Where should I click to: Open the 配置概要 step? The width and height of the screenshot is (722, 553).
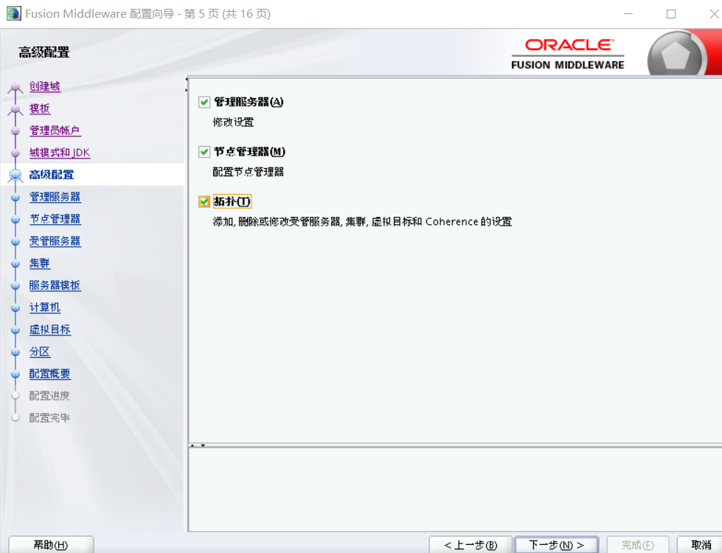pyautogui.click(x=49, y=374)
